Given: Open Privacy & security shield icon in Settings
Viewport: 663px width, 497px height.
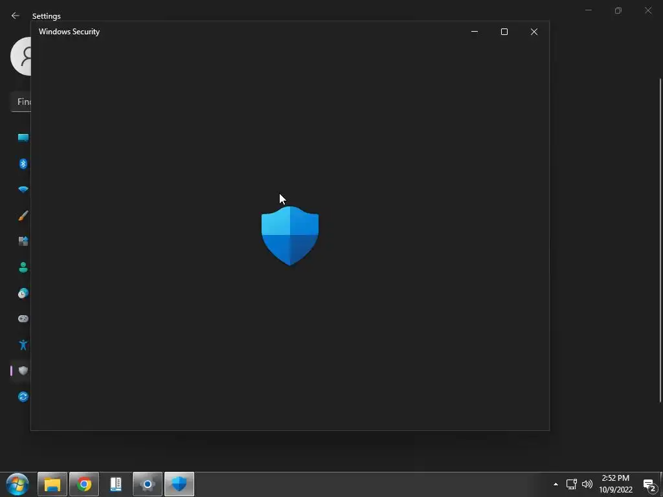Looking at the screenshot, I should coord(23,371).
